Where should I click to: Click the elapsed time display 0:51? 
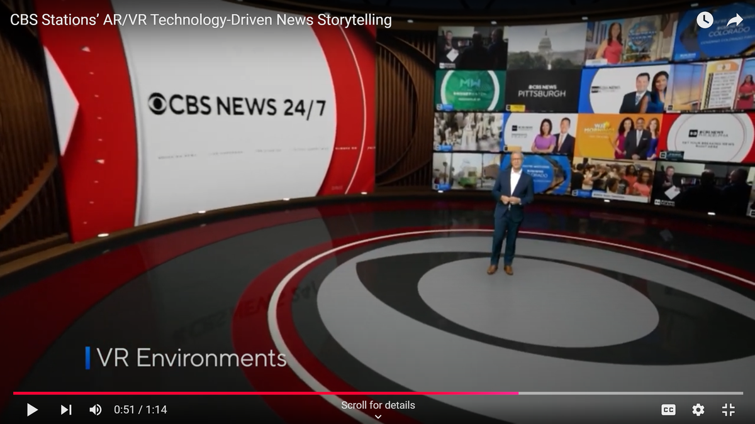point(123,410)
